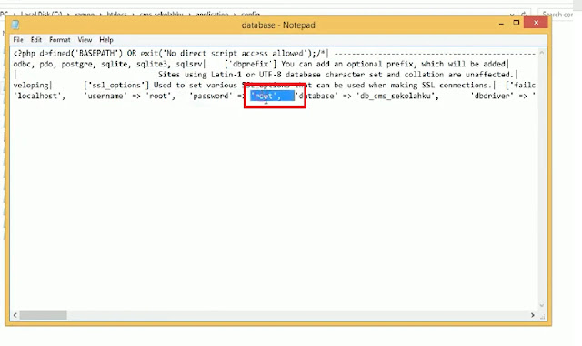Click the text 'db_cms_sekolahku'
Viewport: 582px width, 346px height.
click(x=396, y=96)
